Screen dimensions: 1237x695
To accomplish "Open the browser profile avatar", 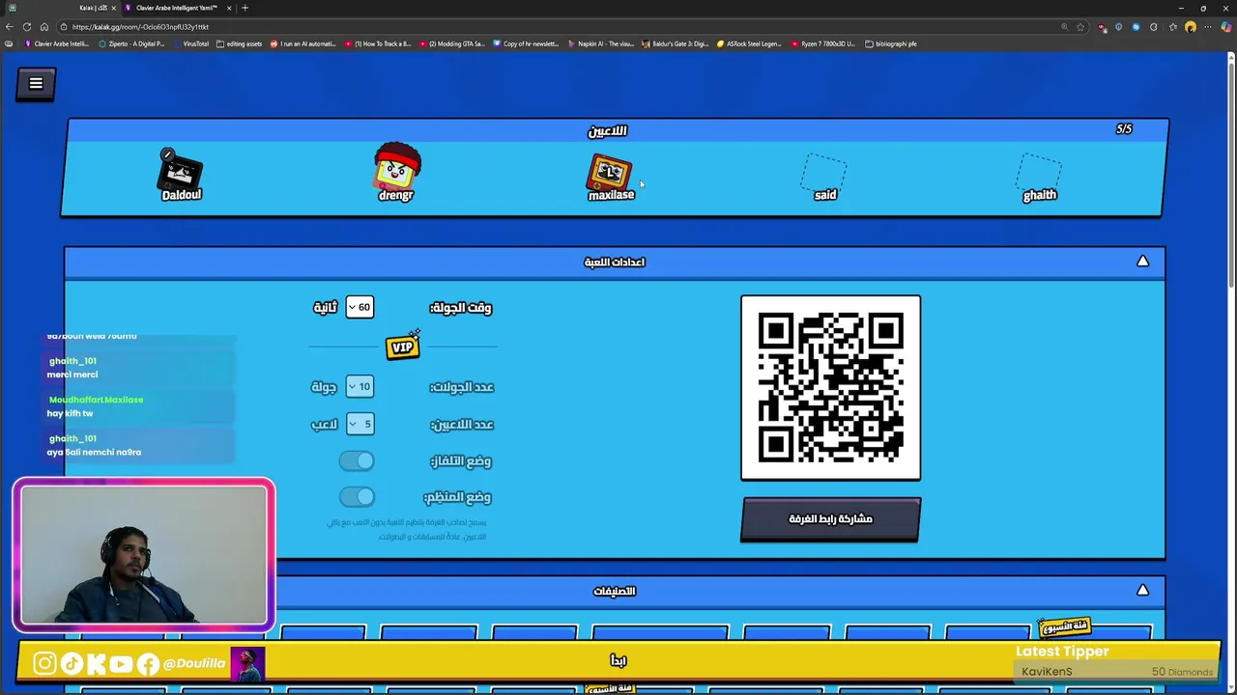I will point(1191,27).
